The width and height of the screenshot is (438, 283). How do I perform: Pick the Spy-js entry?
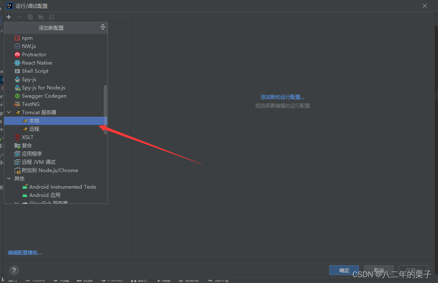(x=56, y=79)
